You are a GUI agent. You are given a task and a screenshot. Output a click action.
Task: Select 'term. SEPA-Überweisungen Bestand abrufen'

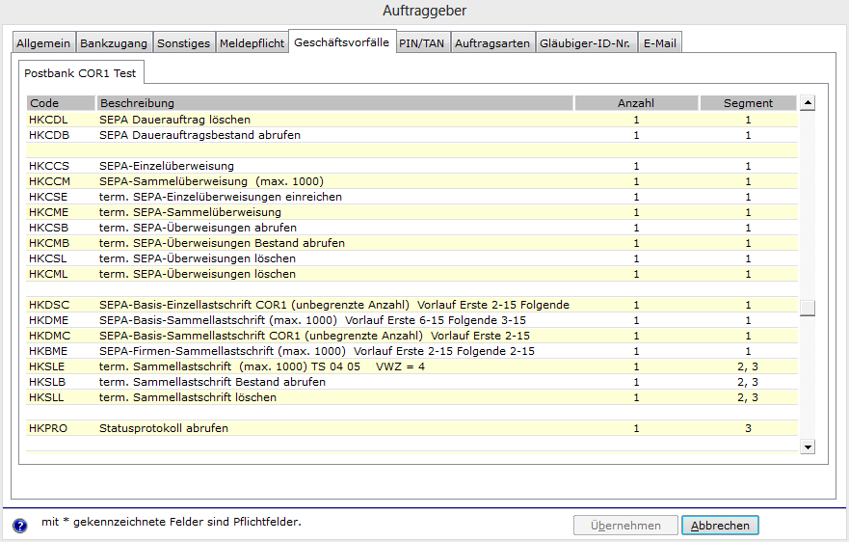point(222,243)
